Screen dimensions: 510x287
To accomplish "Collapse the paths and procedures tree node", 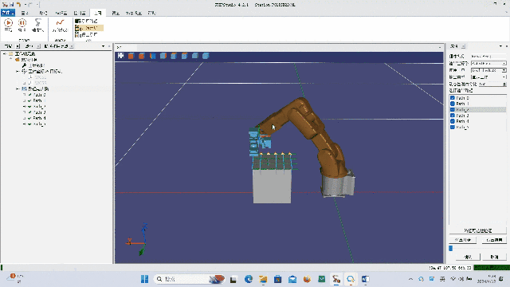I will (x=18, y=88).
